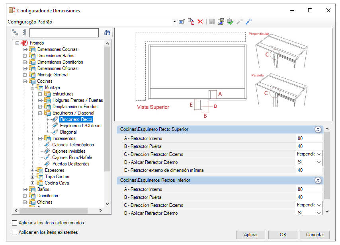
Task: Click the rename configuration icon
Action: [x=182, y=21]
